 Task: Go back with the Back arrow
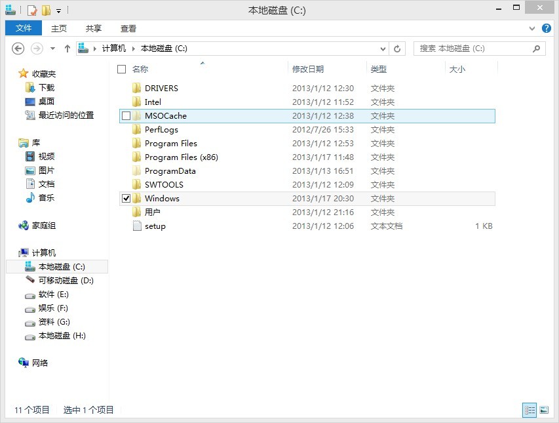tap(18, 49)
